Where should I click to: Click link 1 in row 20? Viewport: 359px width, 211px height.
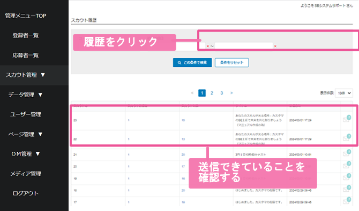129,167
